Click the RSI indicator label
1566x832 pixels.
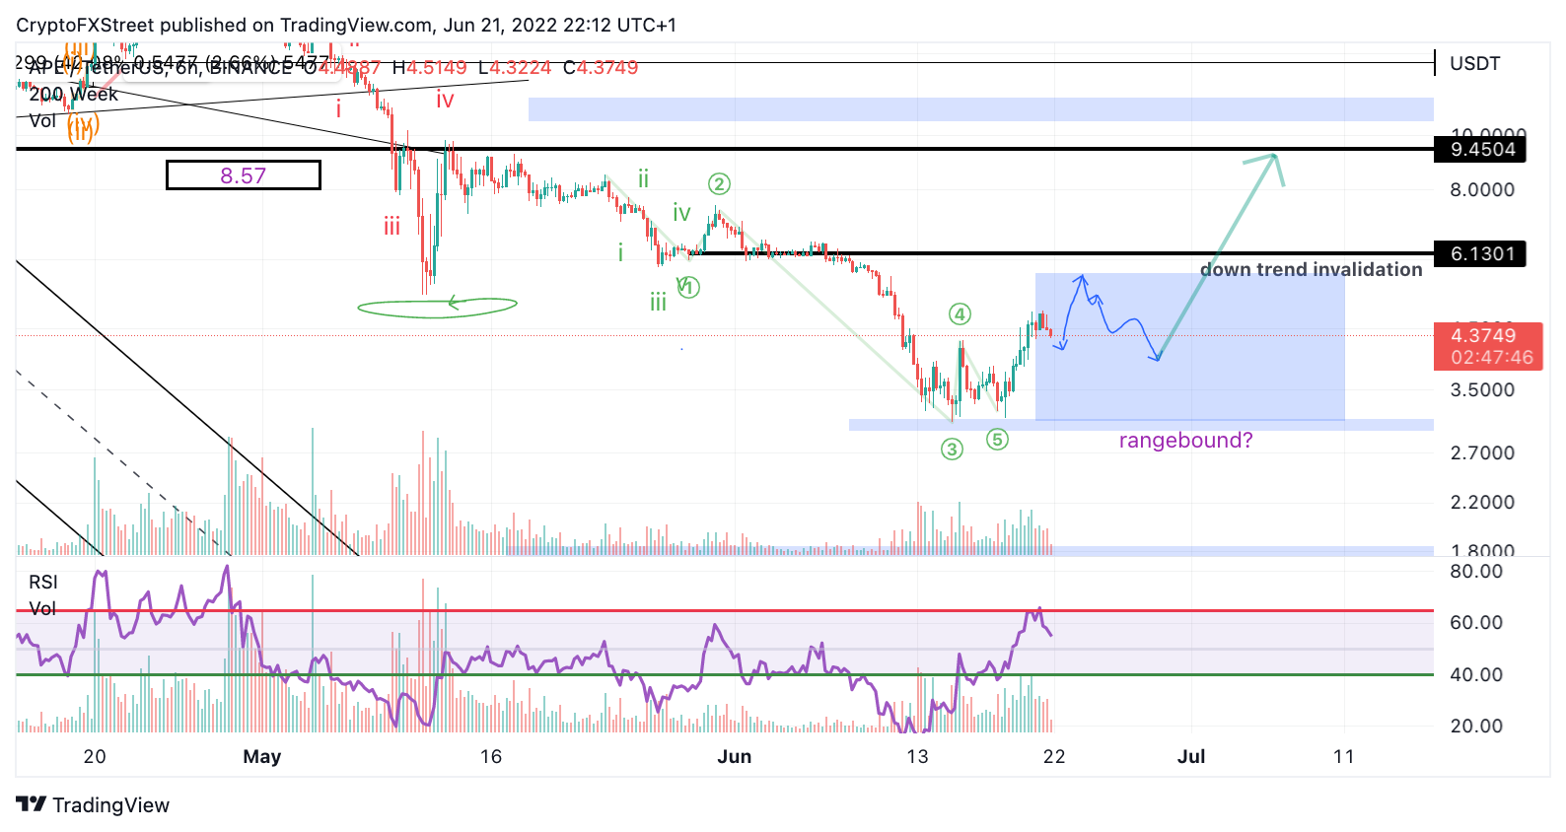(43, 582)
